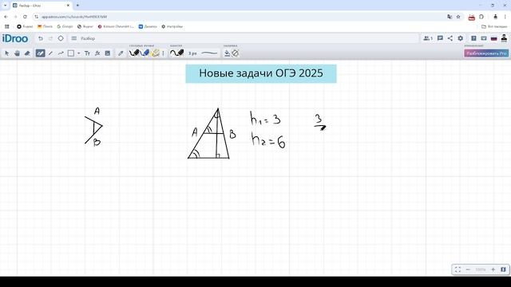Select the 'Новые задачи ОГЭ 2025' title box

tap(261, 73)
